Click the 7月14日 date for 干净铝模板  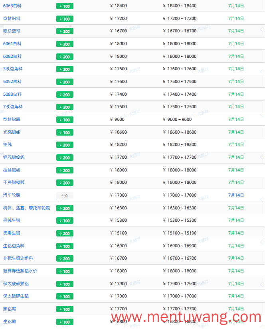236,183
